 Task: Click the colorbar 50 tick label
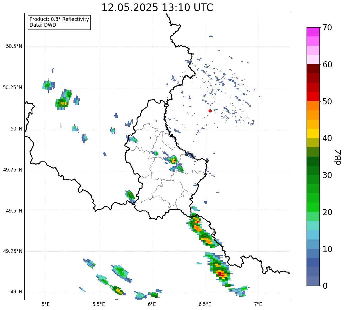[327, 102]
